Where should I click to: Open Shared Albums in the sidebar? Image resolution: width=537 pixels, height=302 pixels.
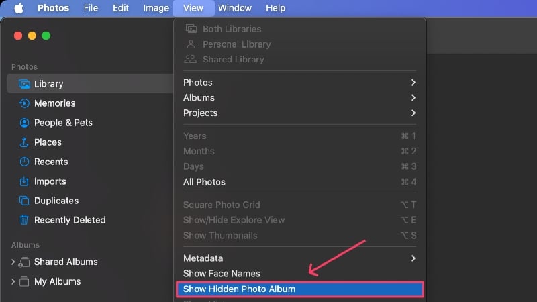pyautogui.click(x=66, y=262)
